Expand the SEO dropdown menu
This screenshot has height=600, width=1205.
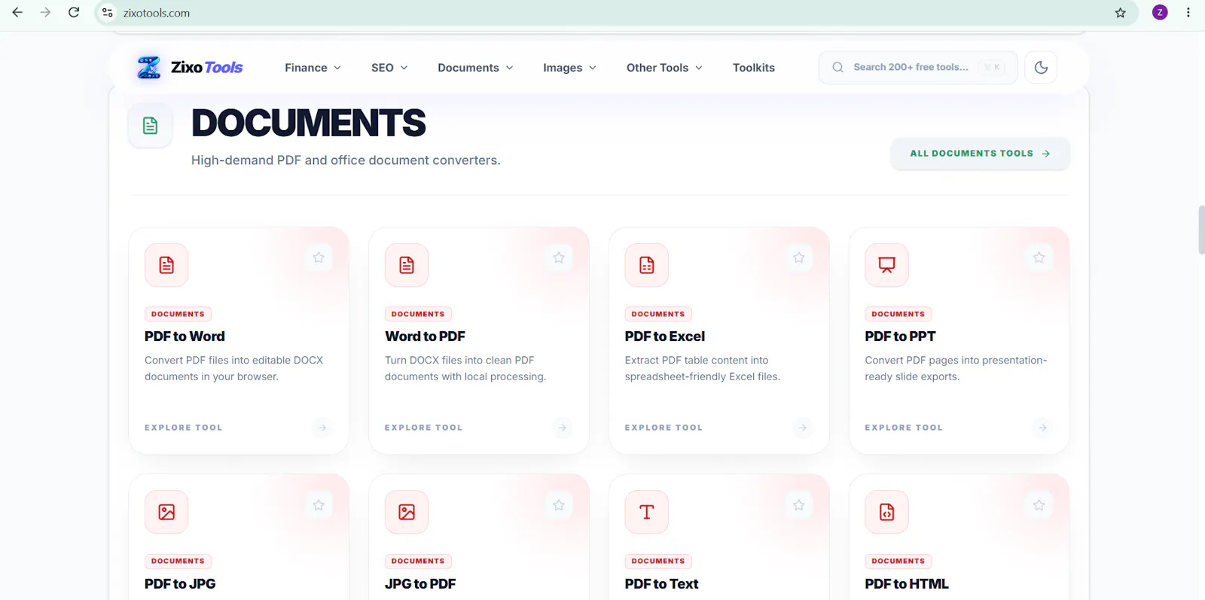pyautogui.click(x=389, y=68)
